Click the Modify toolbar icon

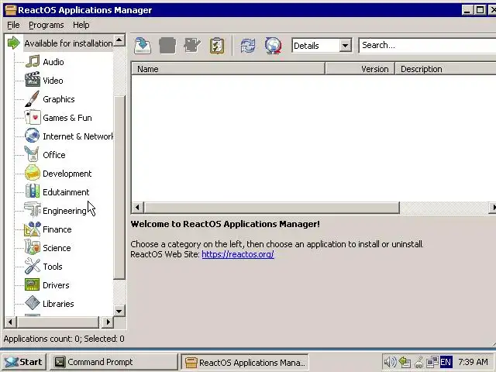192,46
